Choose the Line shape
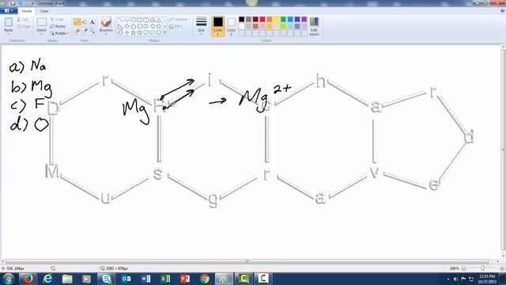This screenshot has height=285, width=506. [x=120, y=20]
